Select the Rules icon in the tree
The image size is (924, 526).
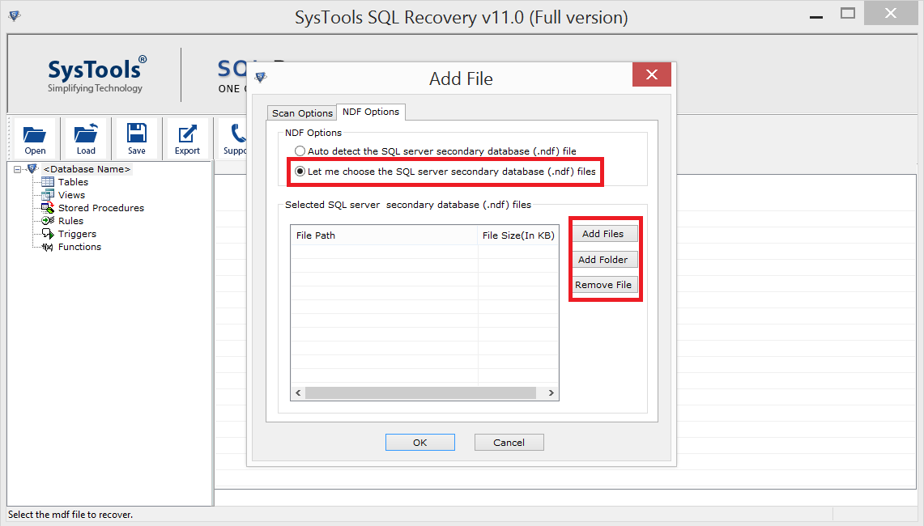pos(48,221)
